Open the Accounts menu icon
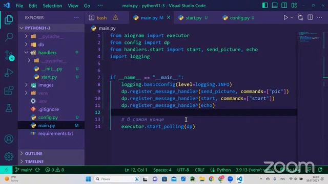The height and width of the screenshot is (184, 328). (9, 139)
